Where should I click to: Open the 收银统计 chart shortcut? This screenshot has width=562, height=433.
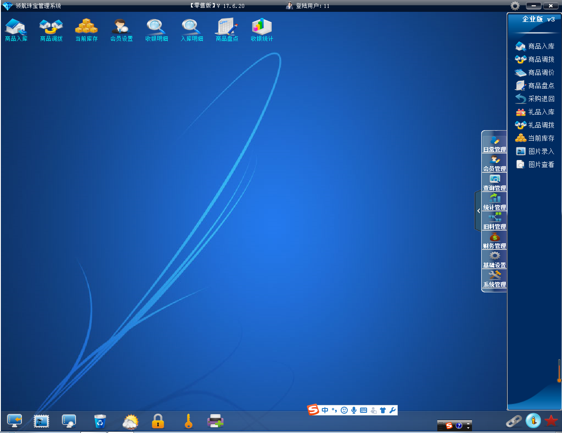pyautogui.click(x=262, y=30)
